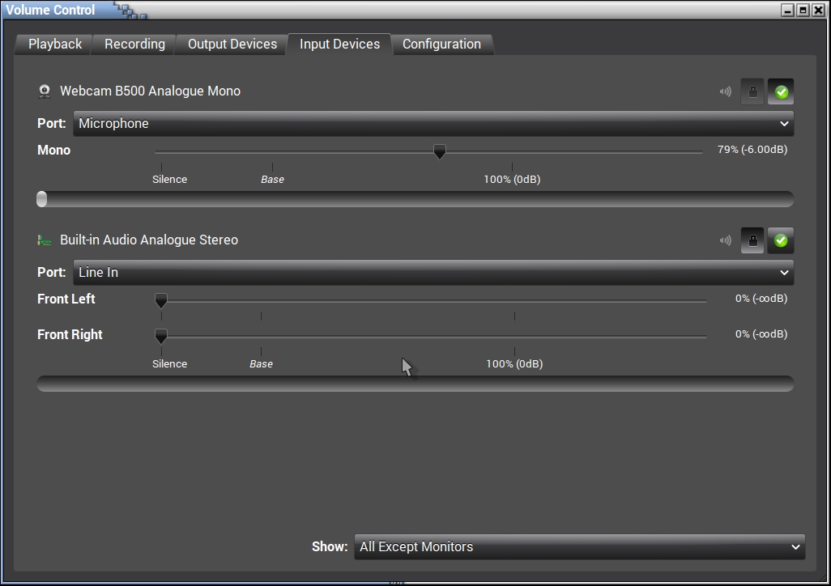This screenshot has height=586, width=831.
Task: Click the sound card icon beside Built-in Audio
Action: [x=45, y=240]
